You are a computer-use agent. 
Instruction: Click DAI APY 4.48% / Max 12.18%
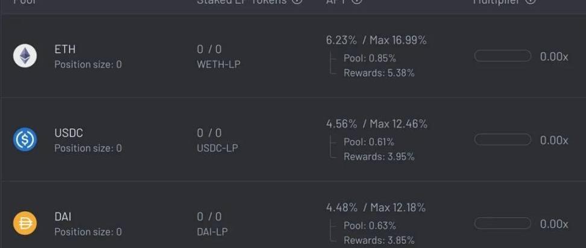(x=376, y=208)
